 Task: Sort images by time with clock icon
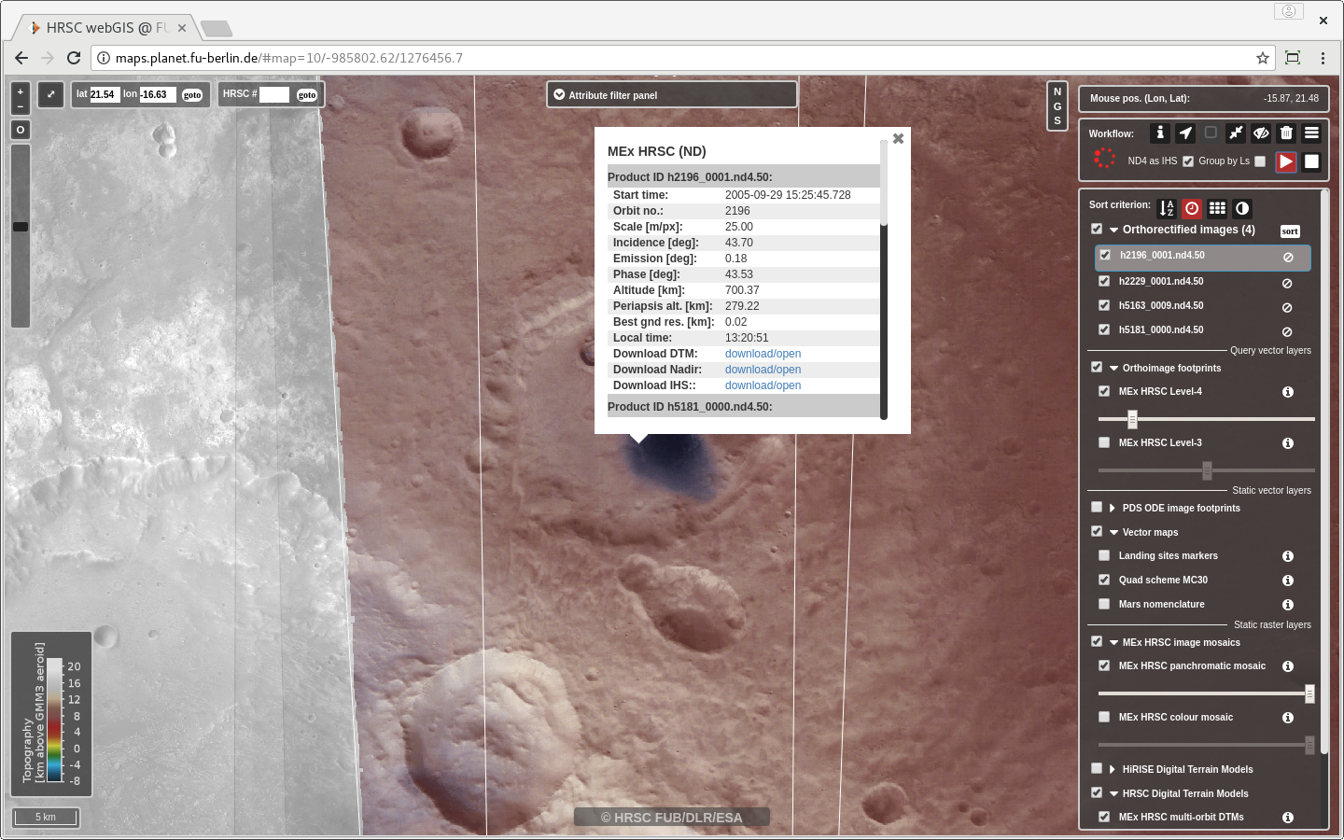click(x=1192, y=208)
